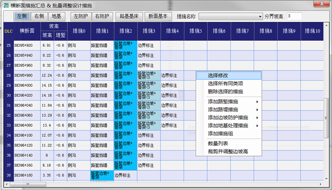Viewport: 332px width, 190px height.
Task: Select row number 38 header cell
Action: [x=9, y=176]
